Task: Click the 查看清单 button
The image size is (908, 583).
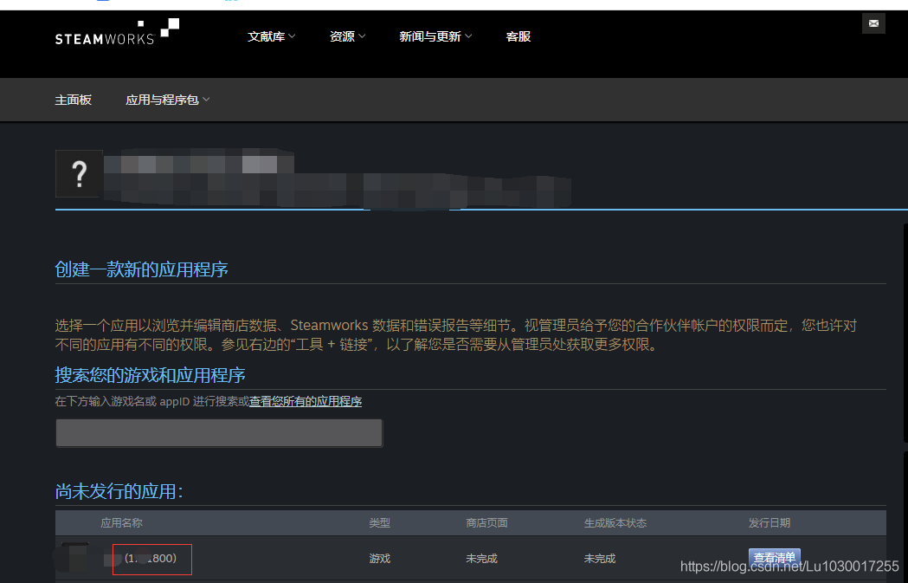Action: coord(774,558)
